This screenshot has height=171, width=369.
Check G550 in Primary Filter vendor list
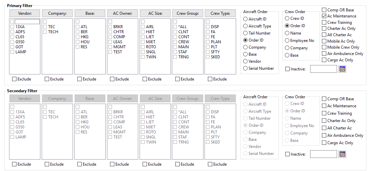point(12,42)
